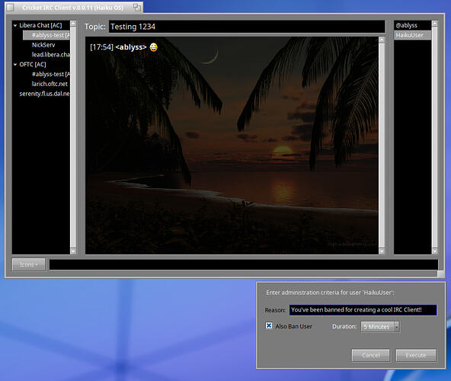Click the [17:54] timestamp in chat
Screen dimensions: 451x381
click(101, 47)
